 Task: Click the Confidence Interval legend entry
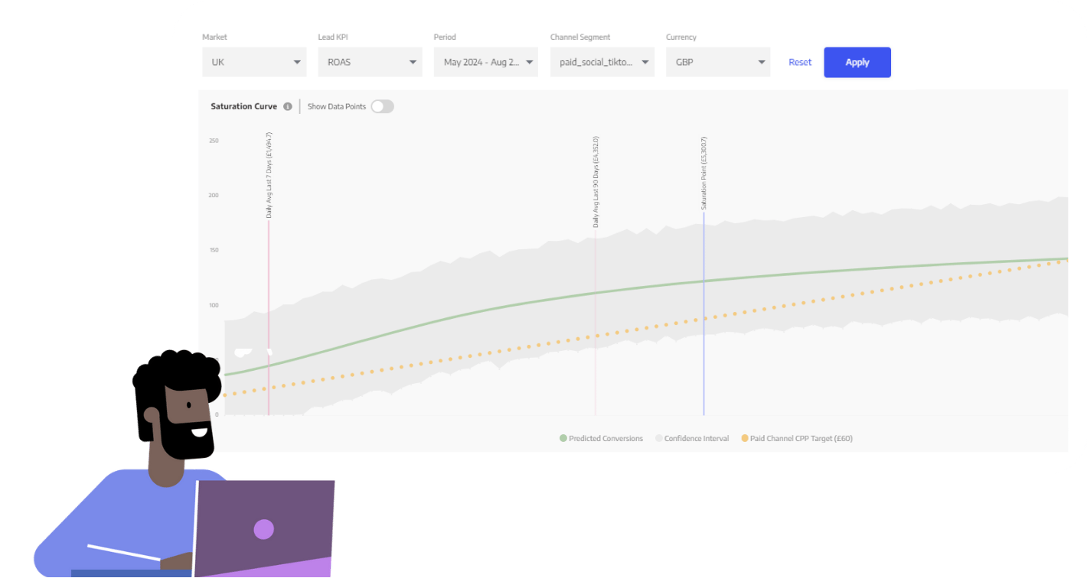pyautogui.click(x=692, y=438)
